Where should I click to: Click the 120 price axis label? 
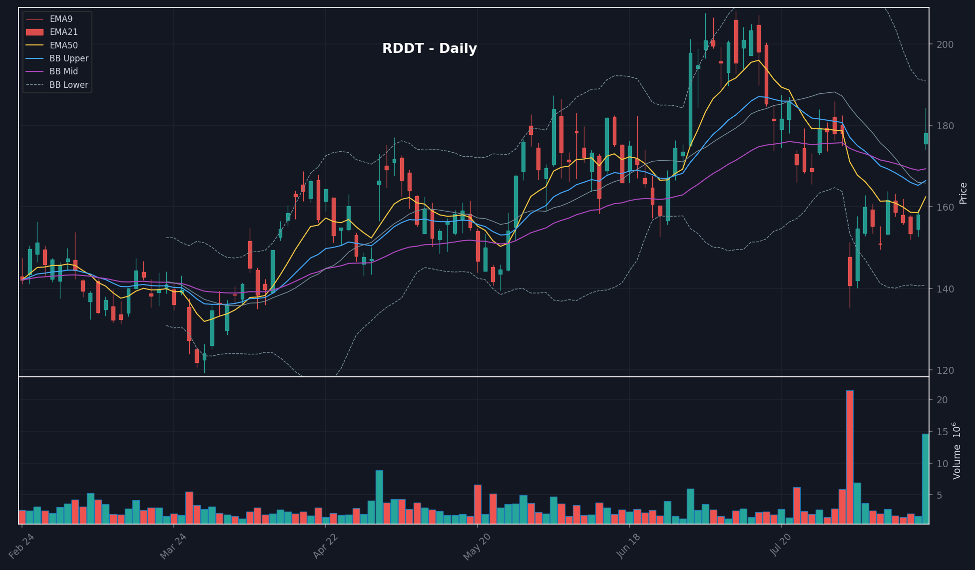click(x=945, y=370)
